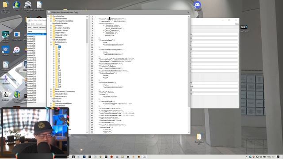Viewport: 283px width, 159px height.
Task: Close the JSON Editor window
Action: click(x=188, y=12)
